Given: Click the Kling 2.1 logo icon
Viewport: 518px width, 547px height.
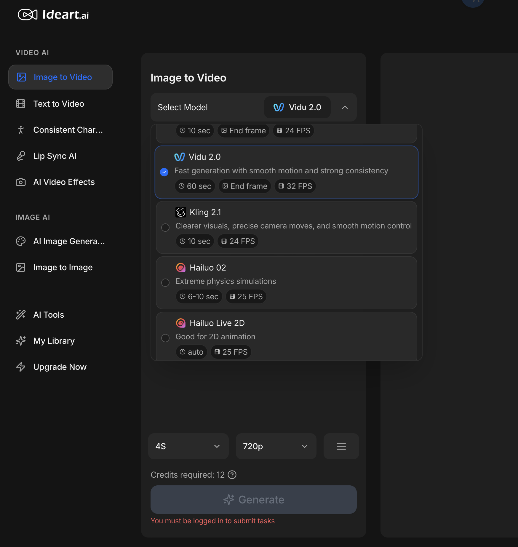Looking at the screenshot, I should point(181,212).
